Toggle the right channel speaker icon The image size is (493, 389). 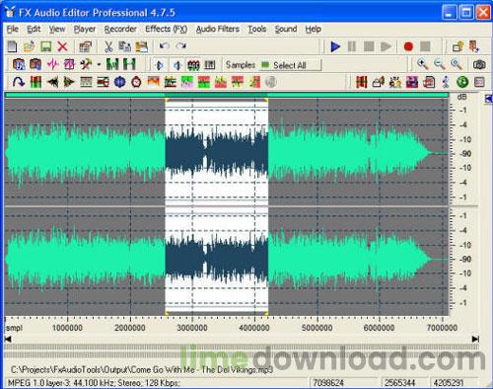click(176, 65)
